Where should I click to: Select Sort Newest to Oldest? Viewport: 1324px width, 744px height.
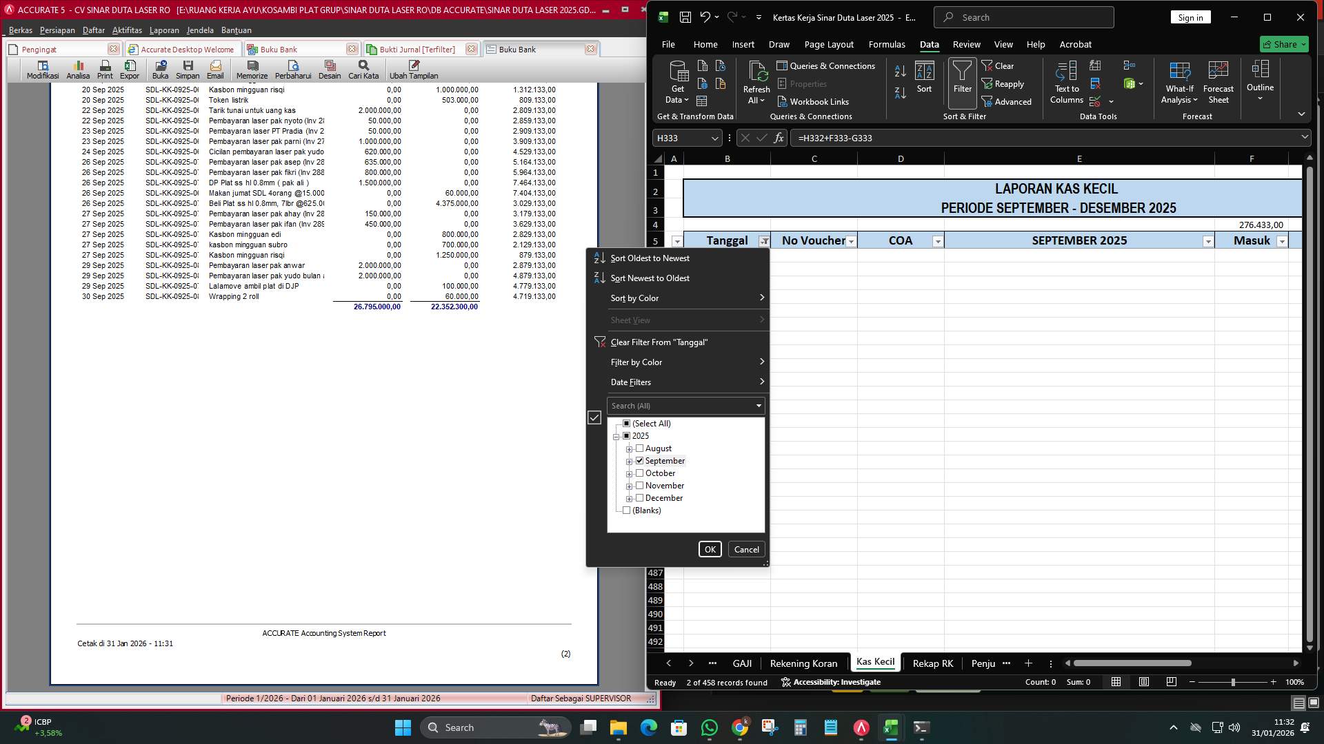tap(649, 278)
